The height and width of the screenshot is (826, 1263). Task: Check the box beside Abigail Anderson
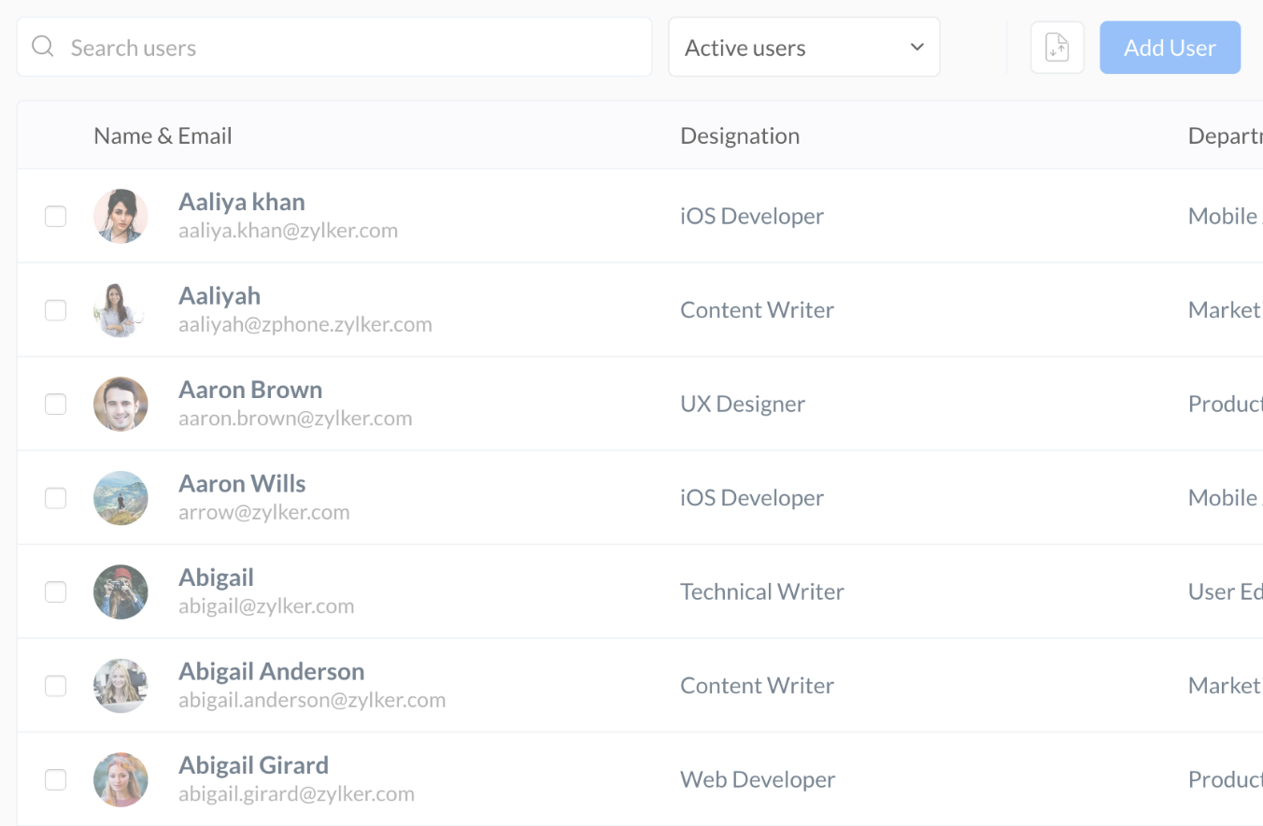pyautogui.click(x=56, y=686)
